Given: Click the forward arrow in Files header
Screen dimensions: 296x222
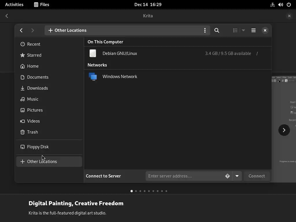Looking at the screenshot, I should (x=32, y=30).
